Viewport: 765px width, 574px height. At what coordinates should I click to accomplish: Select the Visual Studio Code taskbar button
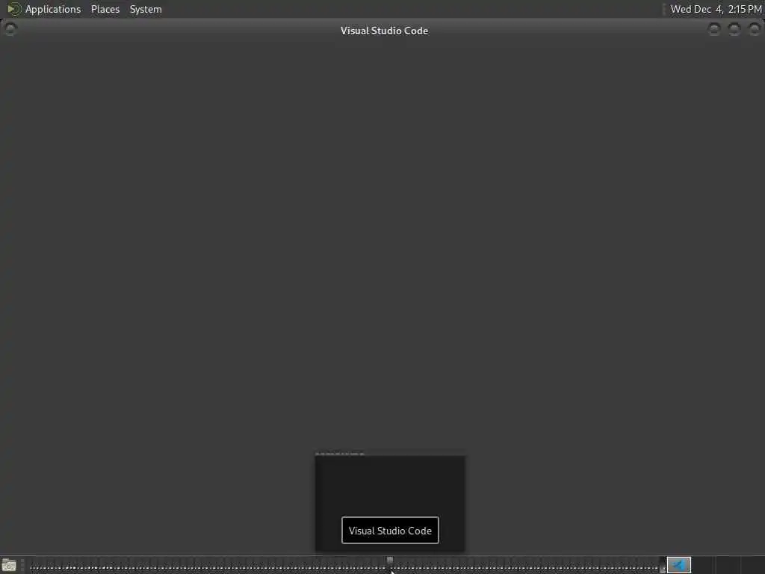[678, 565]
